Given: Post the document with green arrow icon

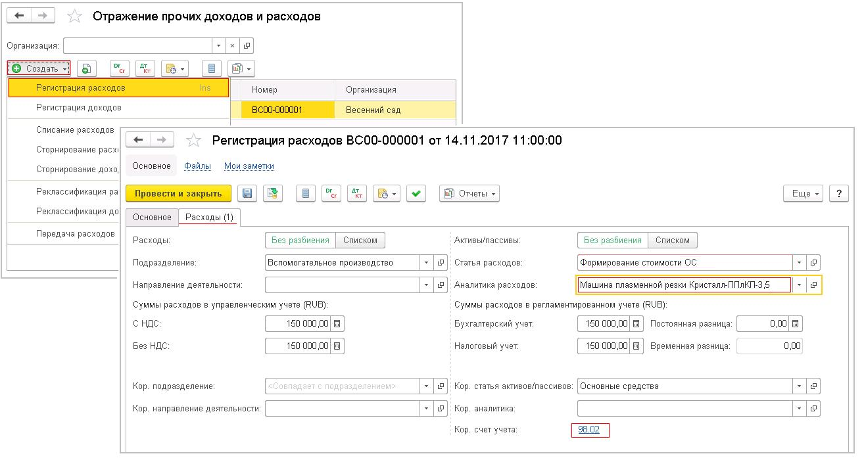Looking at the screenshot, I should 273,193.
